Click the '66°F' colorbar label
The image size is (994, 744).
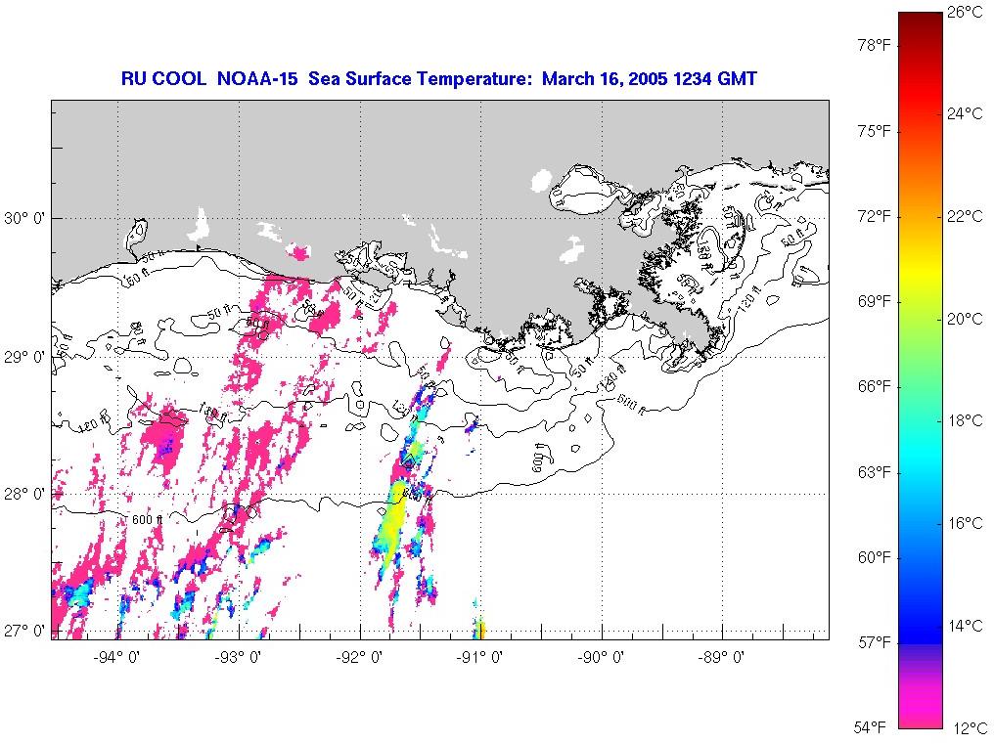coord(875,386)
